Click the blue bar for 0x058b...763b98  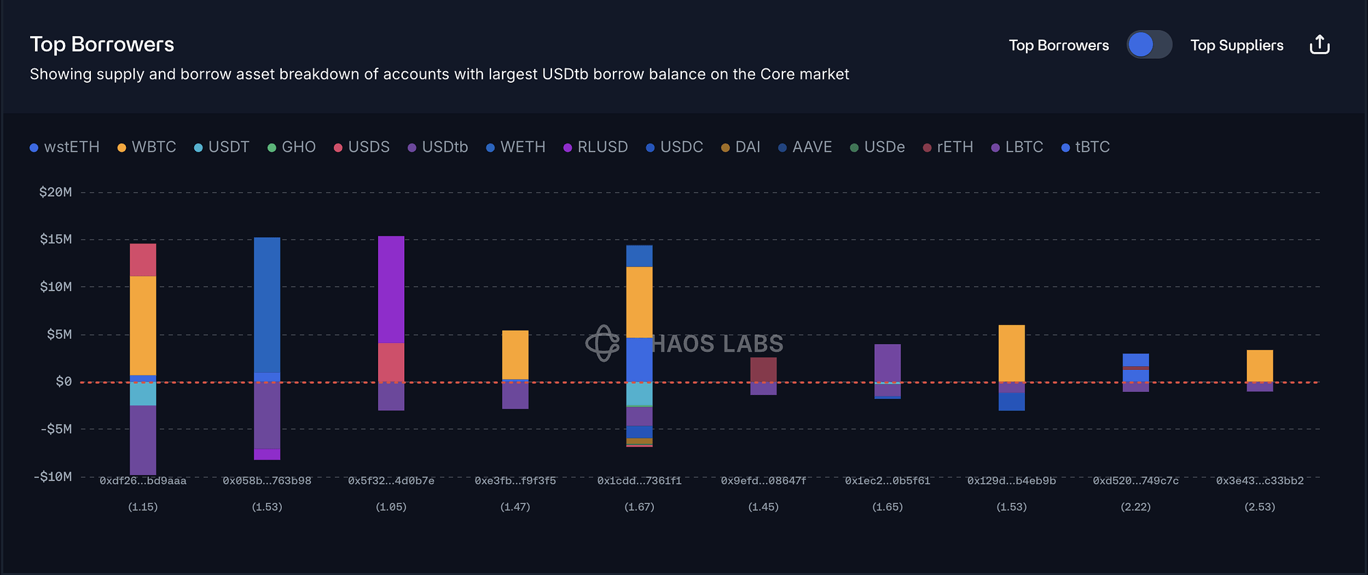(267, 304)
